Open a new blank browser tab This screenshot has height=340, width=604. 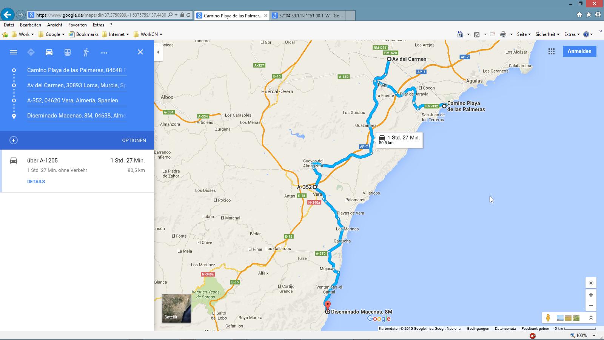click(x=350, y=15)
